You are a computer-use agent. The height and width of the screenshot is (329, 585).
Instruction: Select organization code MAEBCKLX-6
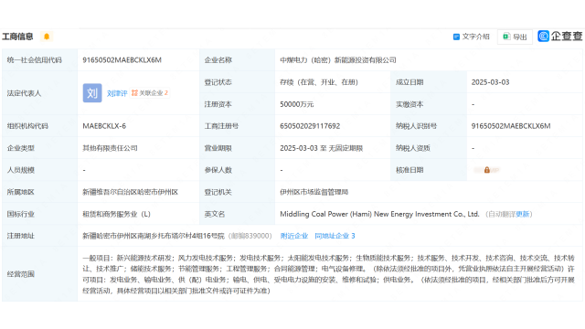coord(104,126)
